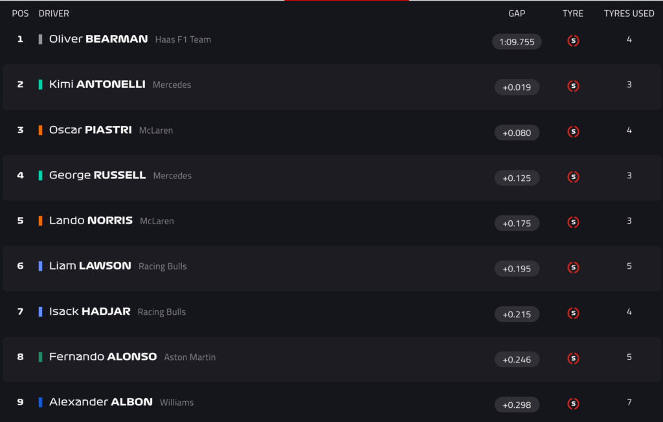This screenshot has height=422, width=663.
Task: Click the +0.298 gap badge
Action: tap(517, 405)
